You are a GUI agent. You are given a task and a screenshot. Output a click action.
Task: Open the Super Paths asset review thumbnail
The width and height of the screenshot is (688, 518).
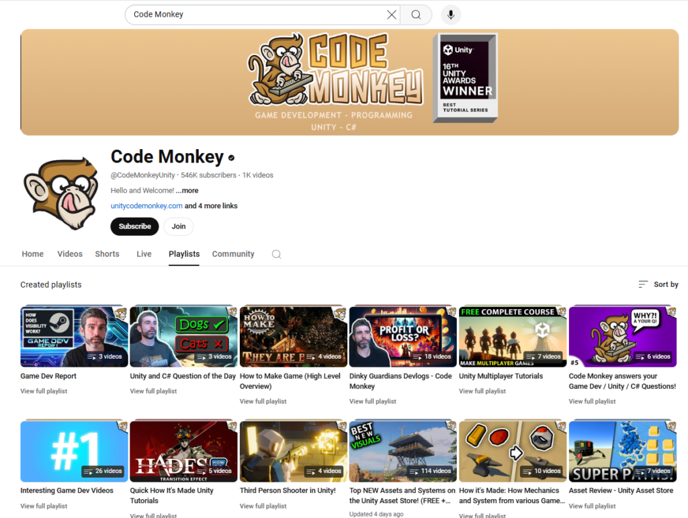[623, 451]
